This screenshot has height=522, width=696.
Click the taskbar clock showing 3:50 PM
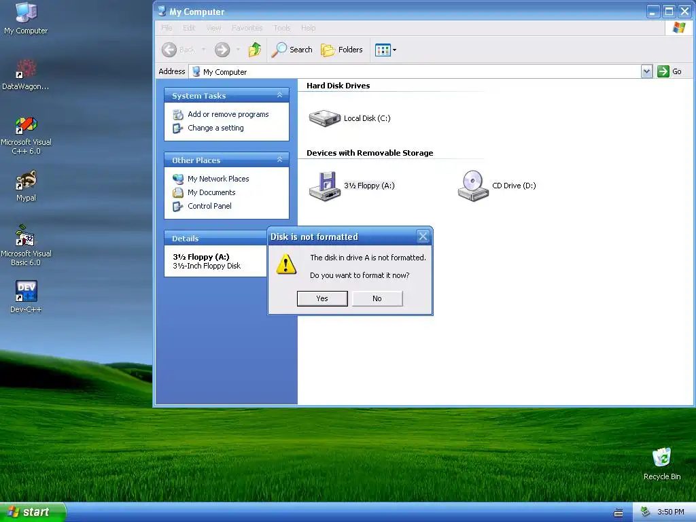671,512
